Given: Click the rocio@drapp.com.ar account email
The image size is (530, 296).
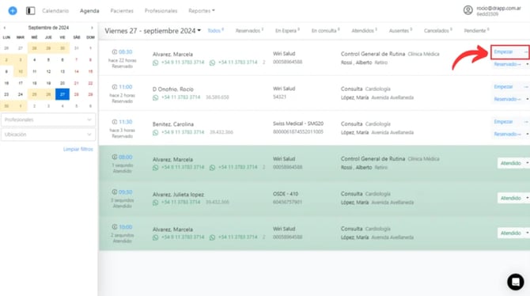Looking at the screenshot, I should [x=498, y=8].
